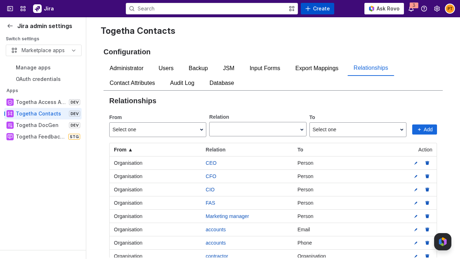
Task: Delete the CIO relationship row
Action: coord(427,190)
